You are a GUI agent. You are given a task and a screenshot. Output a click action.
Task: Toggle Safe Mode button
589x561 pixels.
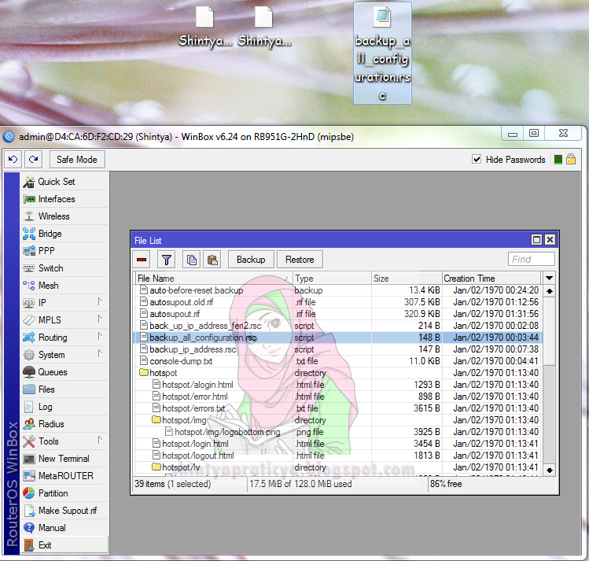tap(77, 160)
